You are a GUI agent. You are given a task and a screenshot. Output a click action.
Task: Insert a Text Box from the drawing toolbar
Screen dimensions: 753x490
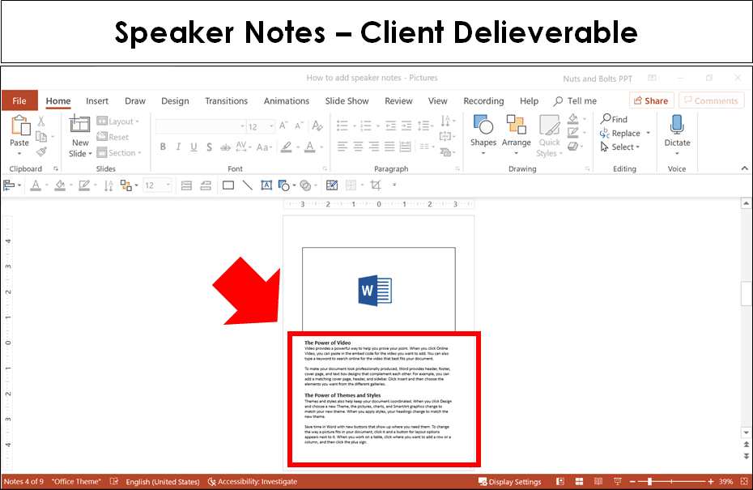click(x=266, y=185)
